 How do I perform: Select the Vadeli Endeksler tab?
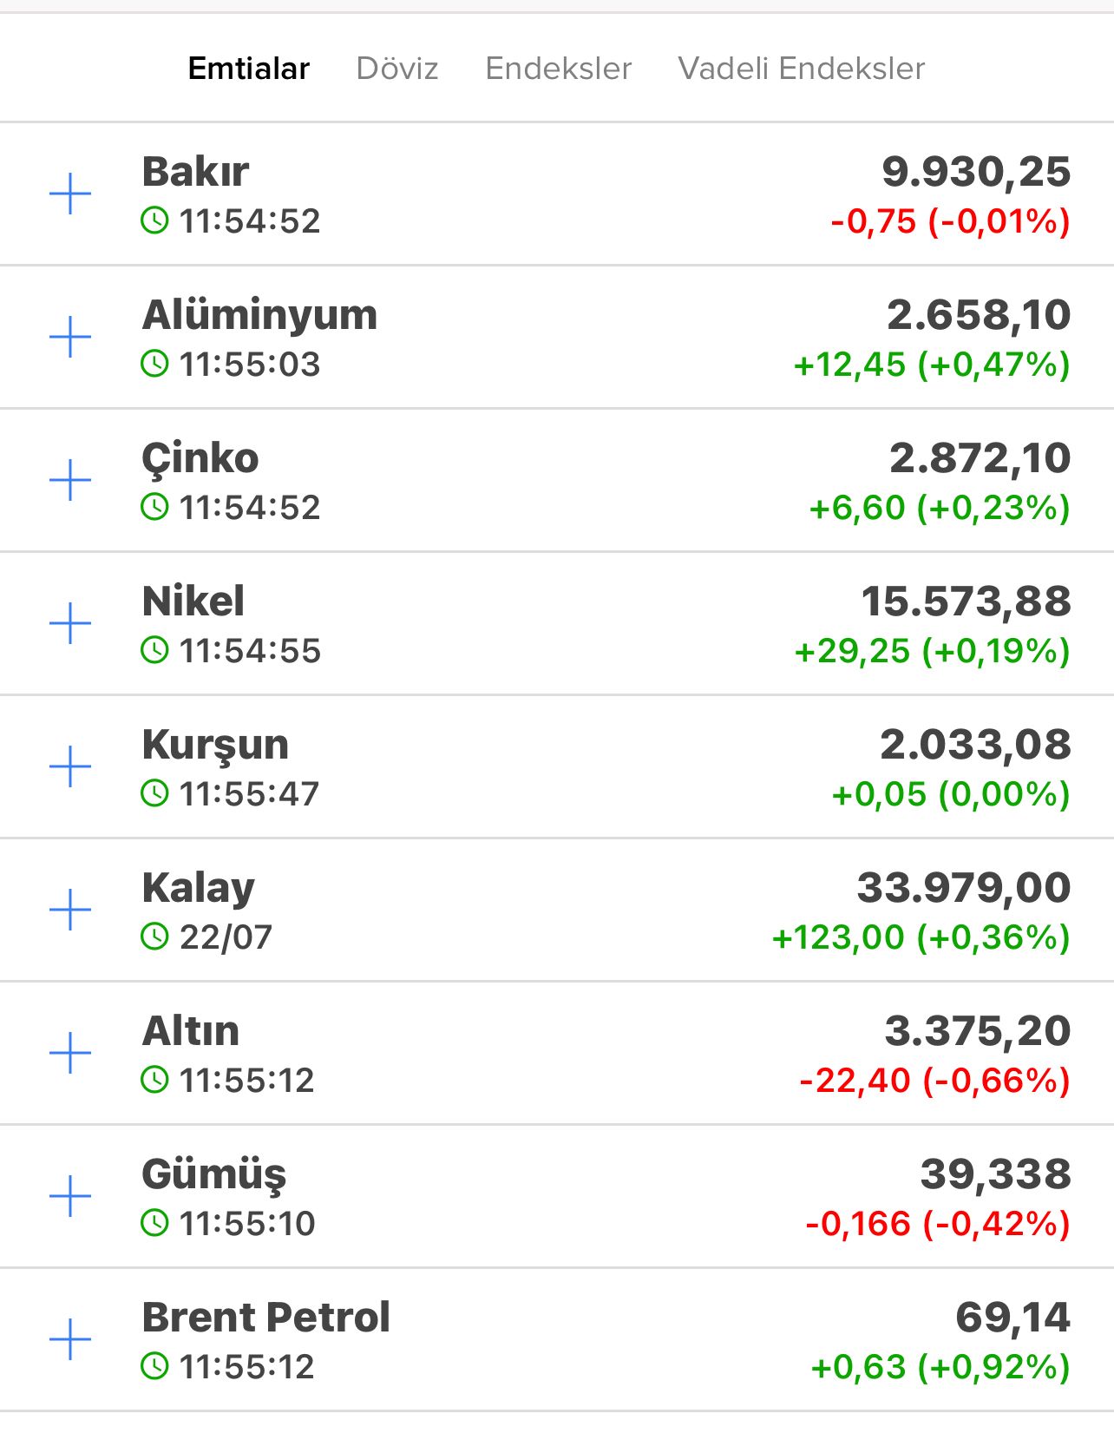pyautogui.click(x=802, y=68)
